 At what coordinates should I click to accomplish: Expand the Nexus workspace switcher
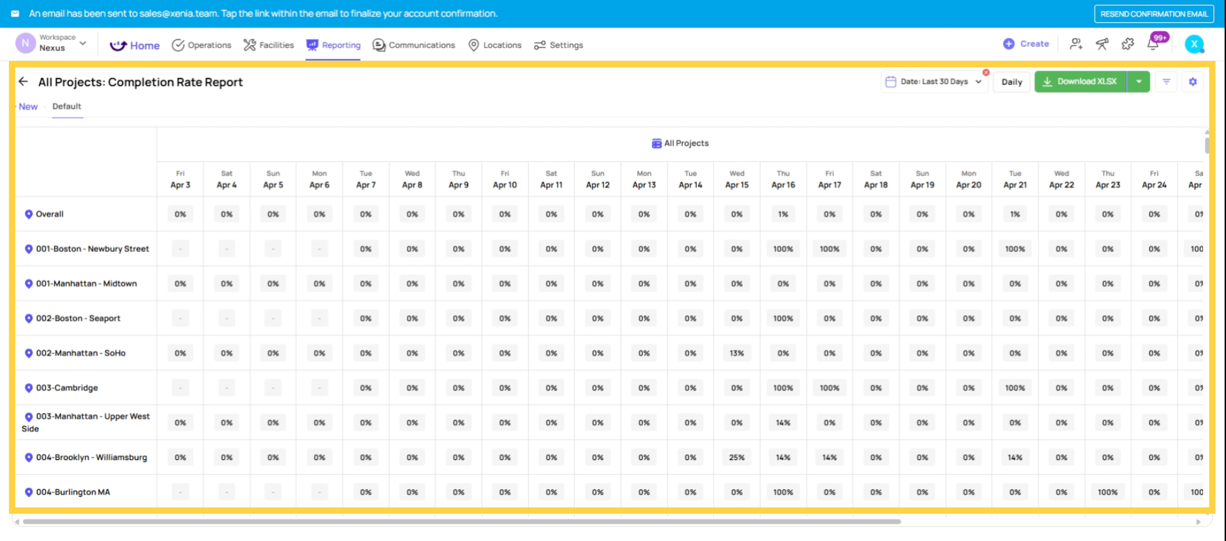(82, 43)
